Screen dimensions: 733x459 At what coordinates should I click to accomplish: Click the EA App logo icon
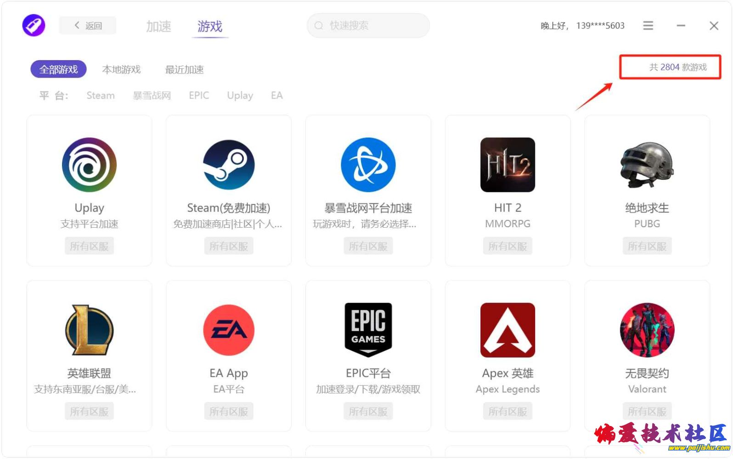tap(229, 330)
